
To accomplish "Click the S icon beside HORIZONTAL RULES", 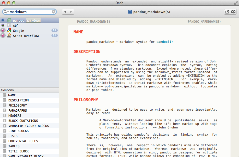I will pos(5,141).
